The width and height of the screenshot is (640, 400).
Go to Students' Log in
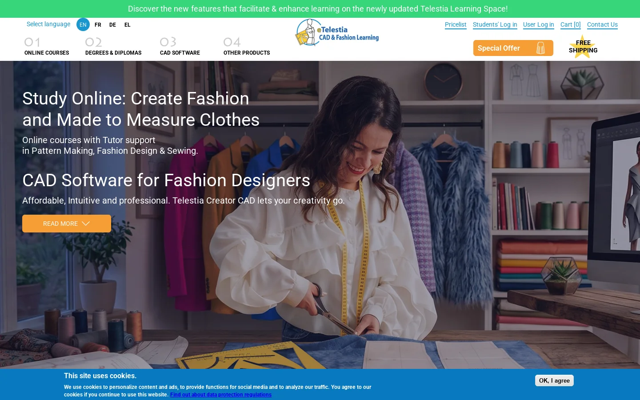coord(495,25)
